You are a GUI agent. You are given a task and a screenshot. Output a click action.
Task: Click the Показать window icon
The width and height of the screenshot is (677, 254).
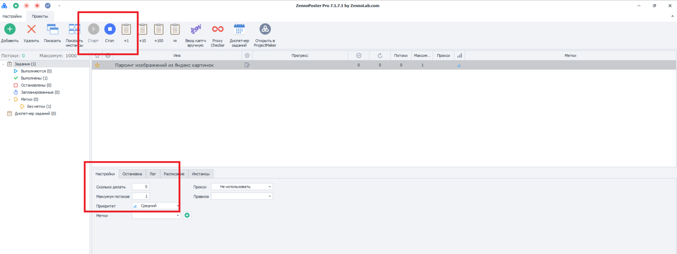[52, 29]
